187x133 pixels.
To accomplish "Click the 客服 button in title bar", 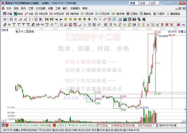I will [x=134, y=3].
